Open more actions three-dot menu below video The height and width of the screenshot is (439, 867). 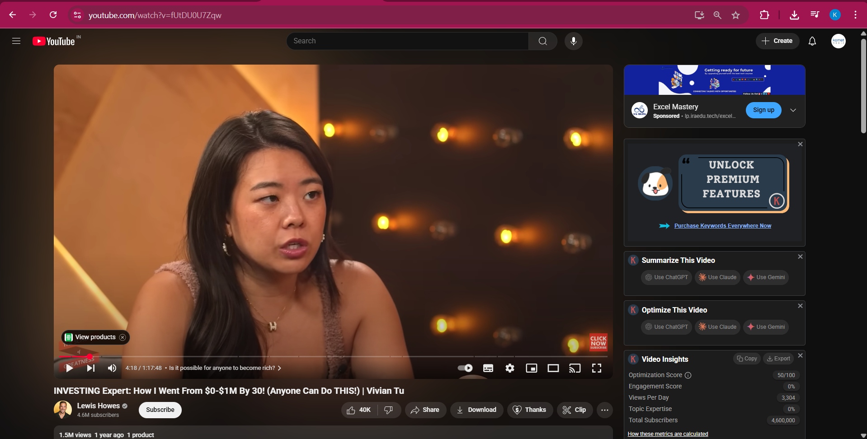pyautogui.click(x=605, y=410)
